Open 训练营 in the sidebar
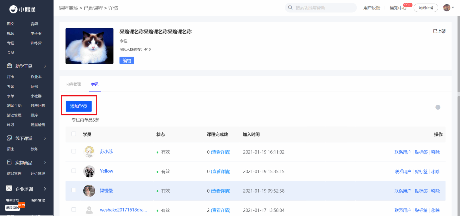The width and height of the screenshot is (460, 216). pos(36,43)
